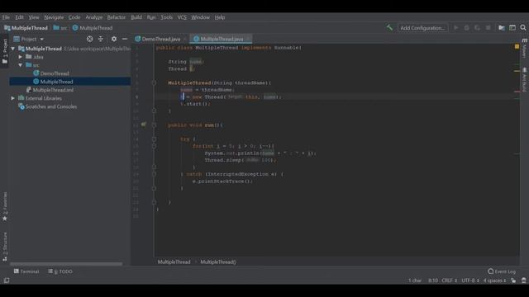Click the Run Anything window icon in the toolbar
Screen dimensions: 529x297
click(512, 27)
